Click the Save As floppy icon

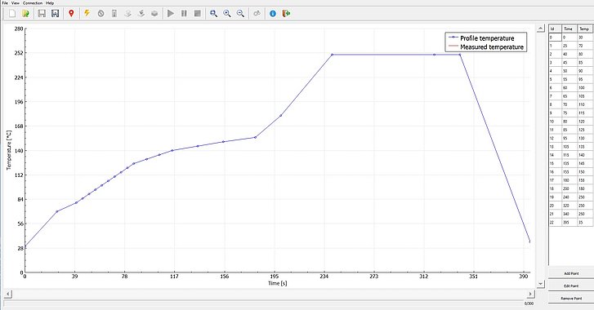click(56, 14)
